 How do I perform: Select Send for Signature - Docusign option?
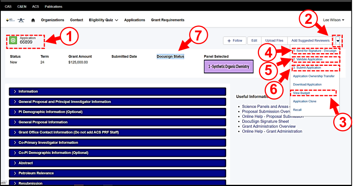pyautogui.click(x=315, y=51)
